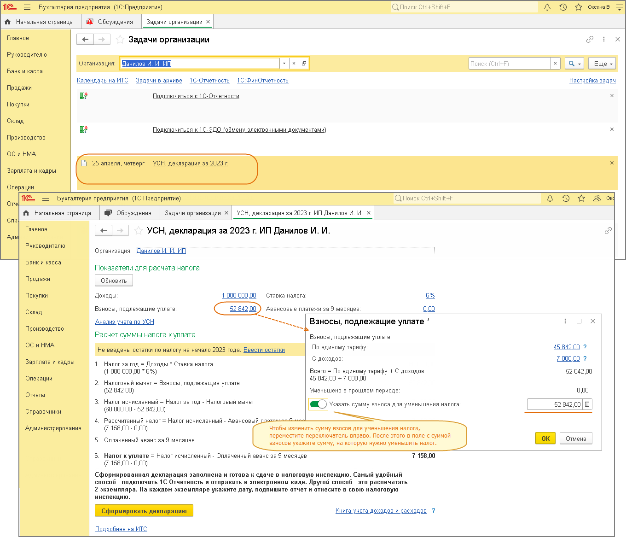This screenshot has width=626, height=538.
Task: Dismiss the Подключиться к 1С-ЭДО task
Action: tap(612, 129)
